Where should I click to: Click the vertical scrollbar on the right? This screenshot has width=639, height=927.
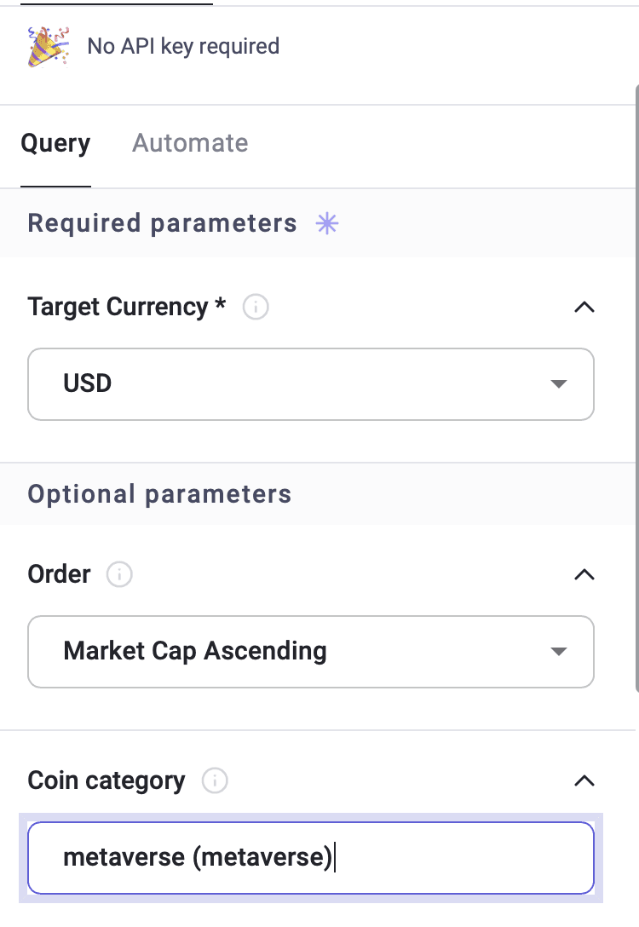pyautogui.click(x=635, y=383)
